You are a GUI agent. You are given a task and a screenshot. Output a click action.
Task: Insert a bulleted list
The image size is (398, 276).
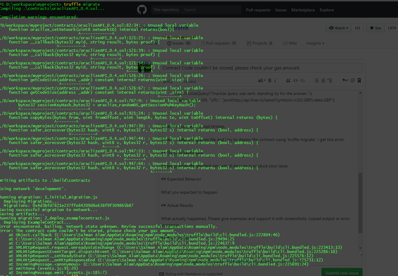(316, 81)
